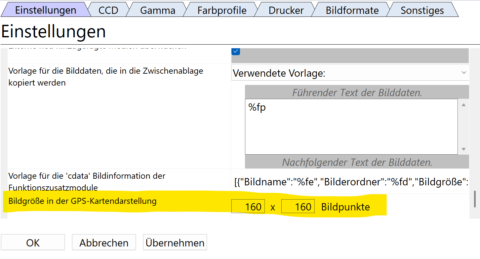The image size is (480, 259).
Task: Click the cdata template field starting with 'Bildname'
Action: coord(350,182)
